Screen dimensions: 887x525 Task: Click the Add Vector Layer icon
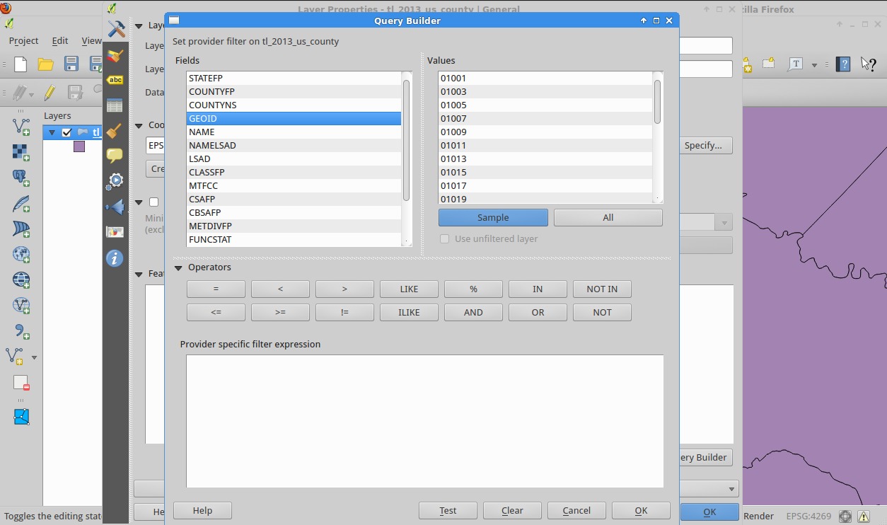[21, 127]
